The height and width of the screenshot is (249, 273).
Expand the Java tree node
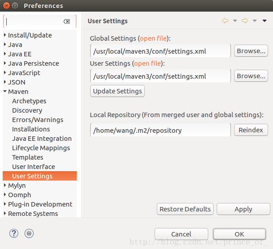point(5,45)
